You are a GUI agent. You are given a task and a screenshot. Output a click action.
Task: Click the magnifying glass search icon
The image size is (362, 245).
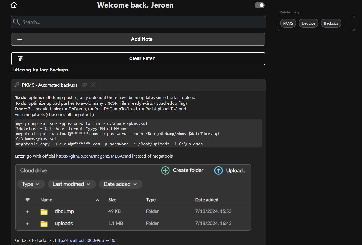tap(16, 22)
